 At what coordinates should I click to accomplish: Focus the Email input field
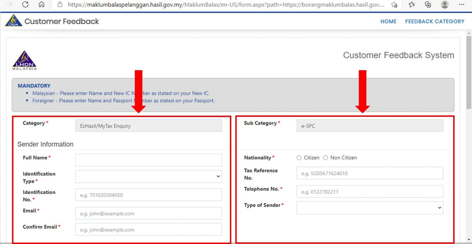pos(148,214)
